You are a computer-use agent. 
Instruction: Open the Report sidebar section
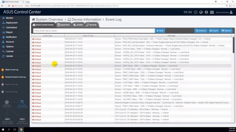7,32
